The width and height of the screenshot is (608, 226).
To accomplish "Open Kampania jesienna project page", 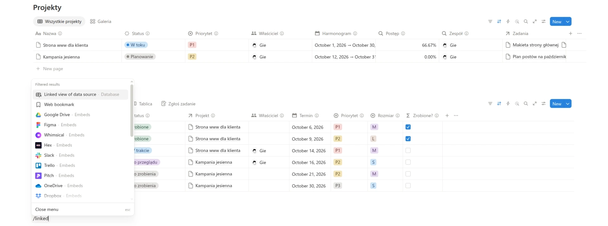I will coord(61,57).
